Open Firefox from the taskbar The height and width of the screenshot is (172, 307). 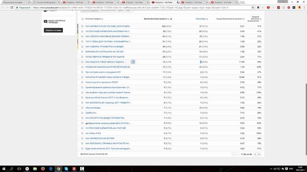coord(43,169)
